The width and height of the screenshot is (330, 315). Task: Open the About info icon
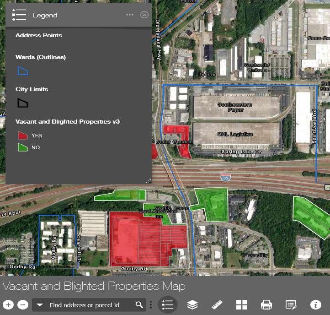(316, 304)
